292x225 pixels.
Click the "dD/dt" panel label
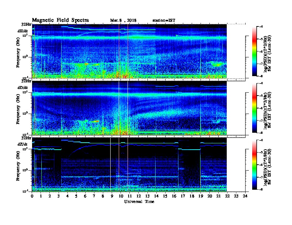(x=23, y=87)
